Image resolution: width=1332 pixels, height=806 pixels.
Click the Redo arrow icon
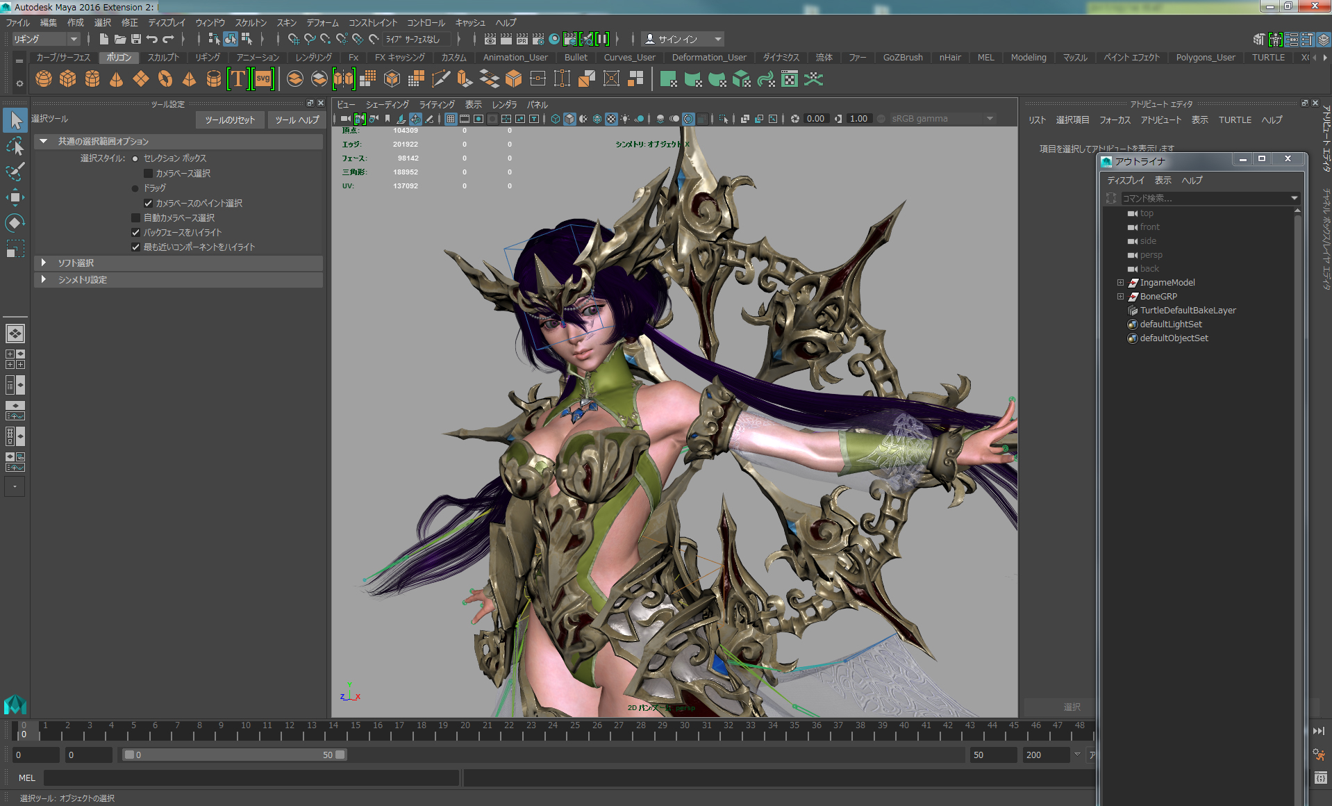click(x=168, y=39)
